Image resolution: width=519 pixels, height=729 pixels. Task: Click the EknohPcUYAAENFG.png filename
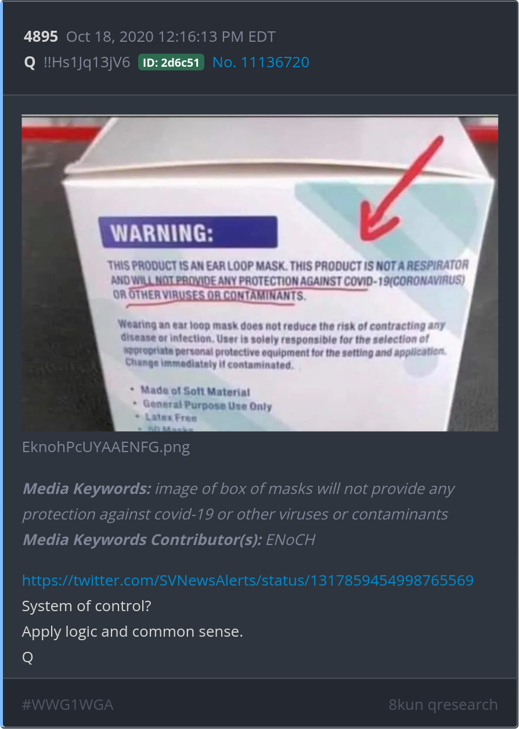coord(106,447)
